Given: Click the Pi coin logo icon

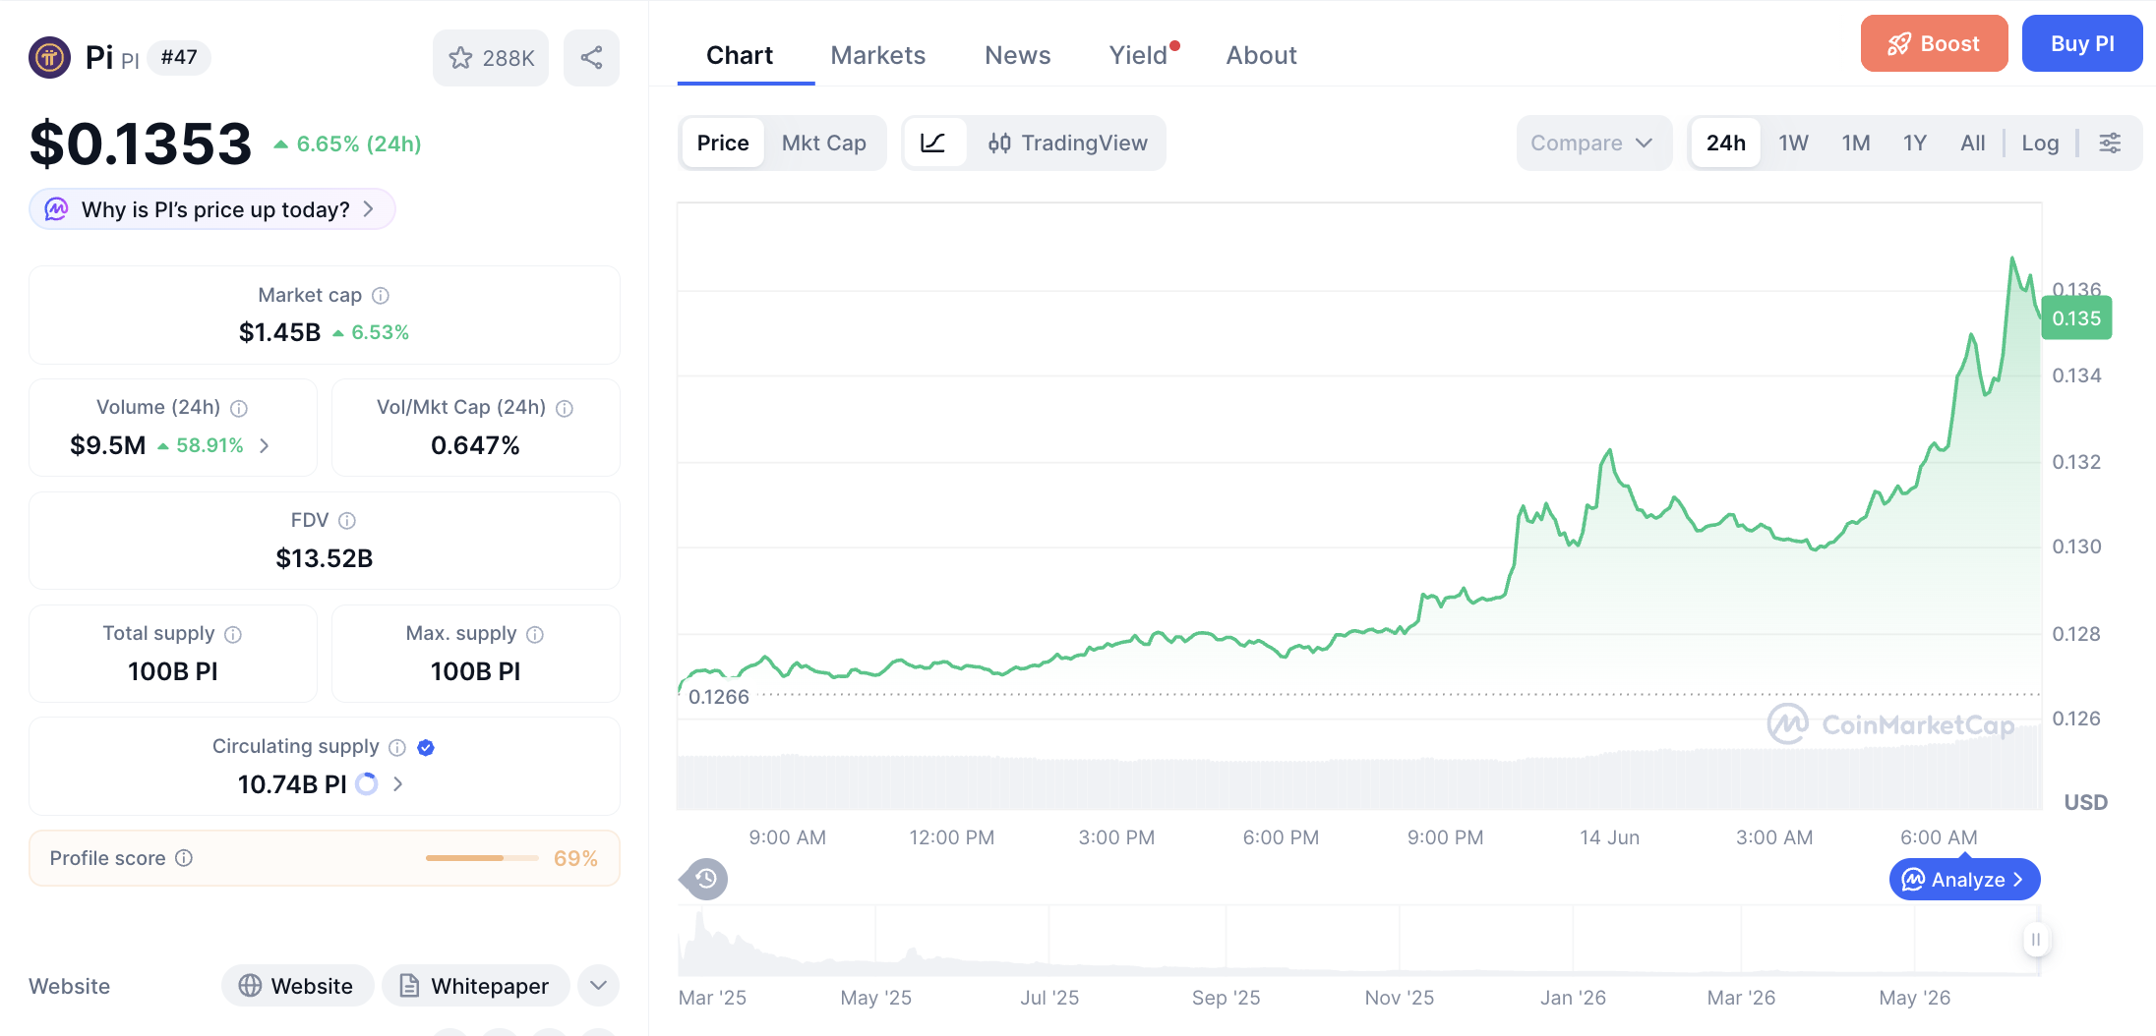Looking at the screenshot, I should (x=49, y=57).
